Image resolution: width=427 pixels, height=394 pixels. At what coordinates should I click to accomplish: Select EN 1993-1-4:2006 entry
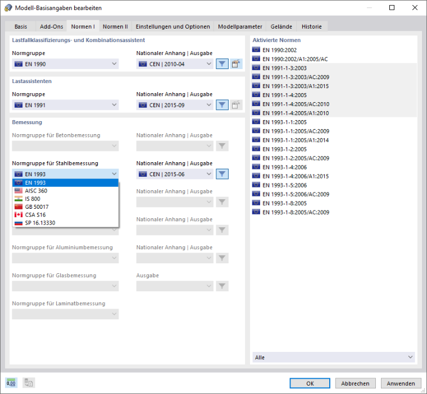(334, 167)
